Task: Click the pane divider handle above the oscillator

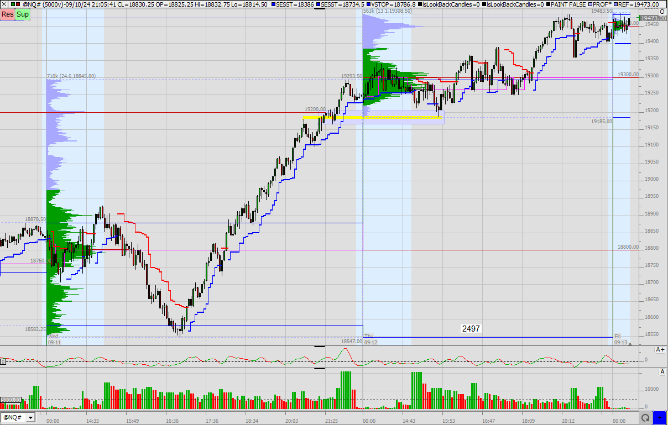Action: coord(319,346)
